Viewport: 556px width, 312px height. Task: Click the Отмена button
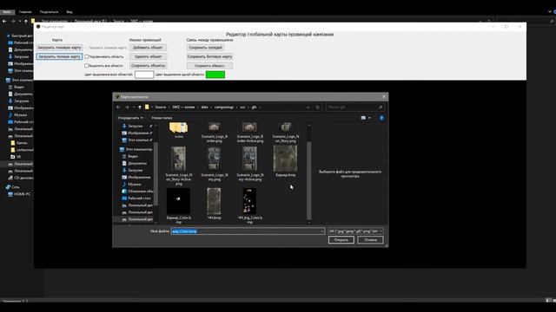click(370, 240)
